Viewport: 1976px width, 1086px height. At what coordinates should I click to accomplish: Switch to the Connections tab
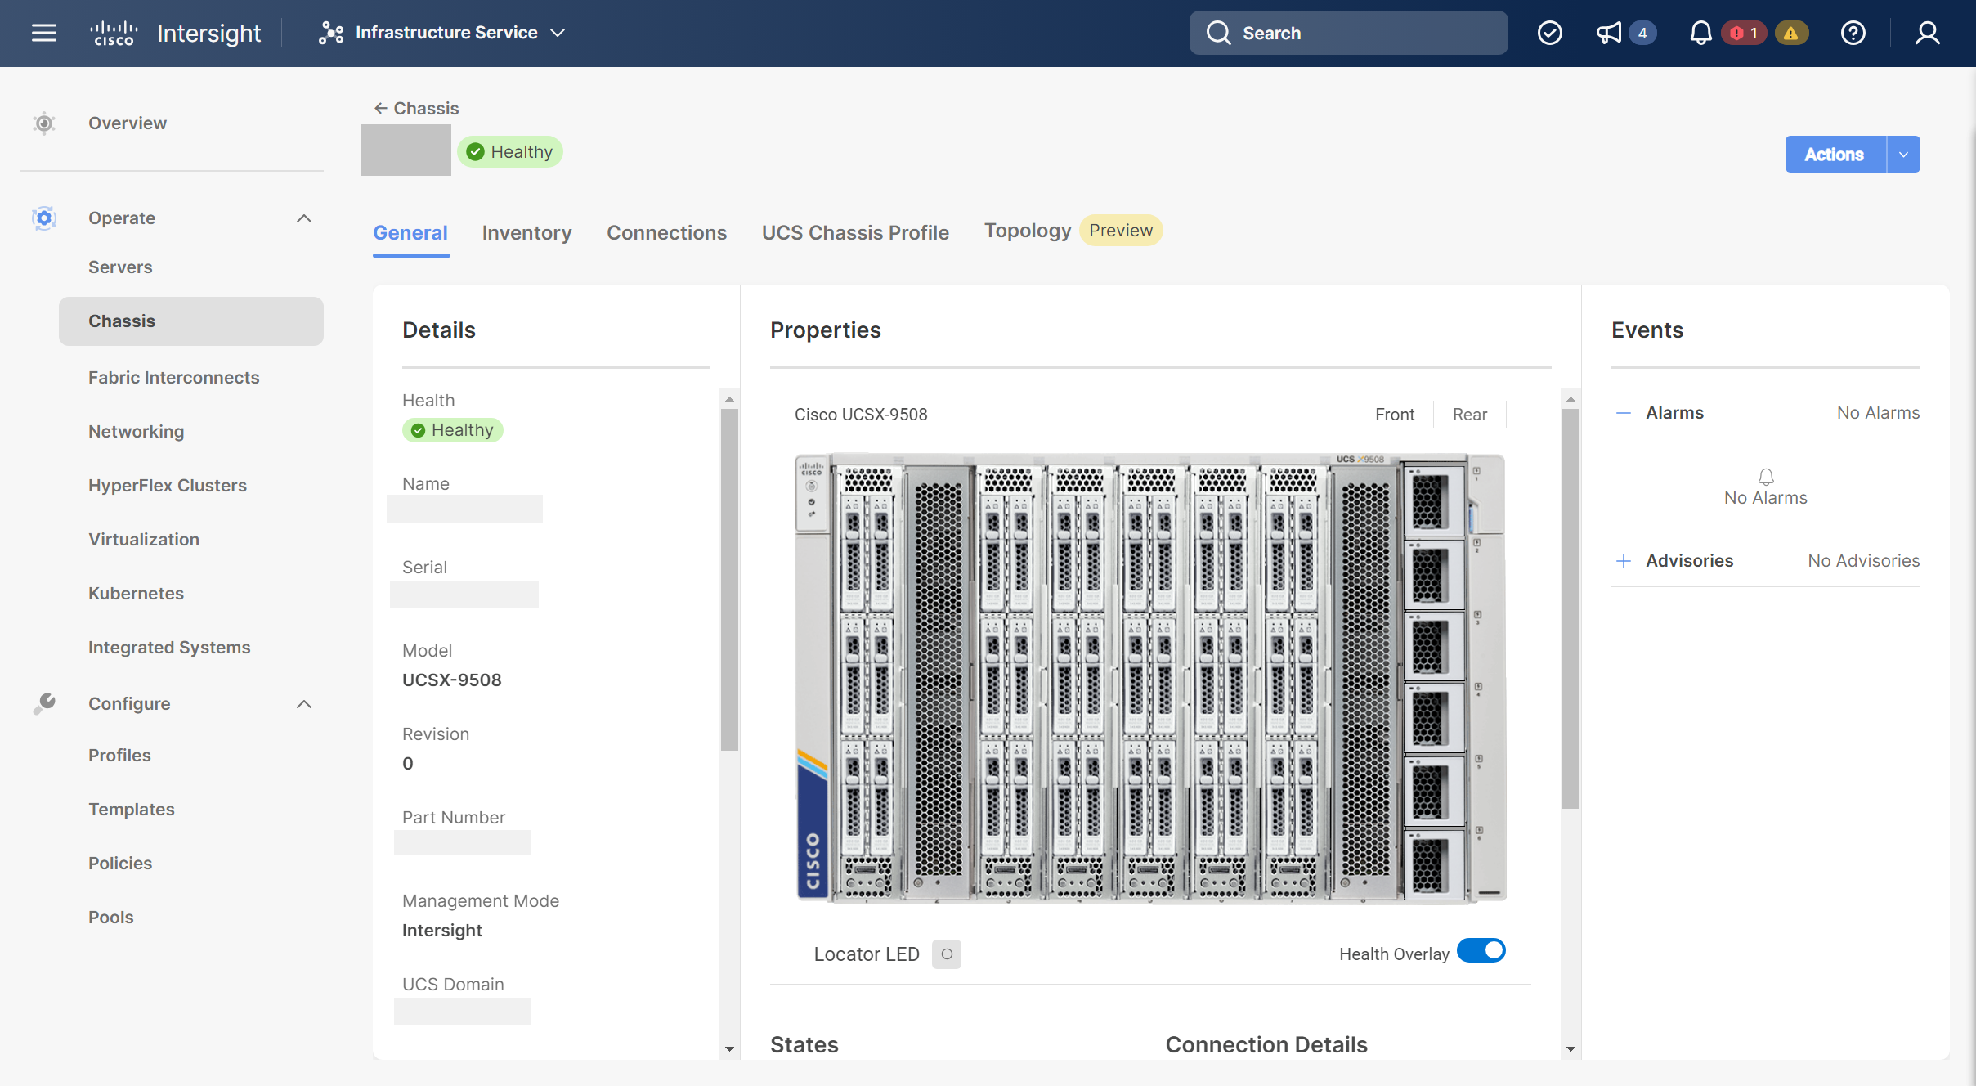[667, 233]
